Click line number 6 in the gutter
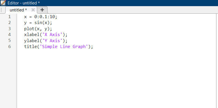The image size is (218, 108). click(9, 47)
